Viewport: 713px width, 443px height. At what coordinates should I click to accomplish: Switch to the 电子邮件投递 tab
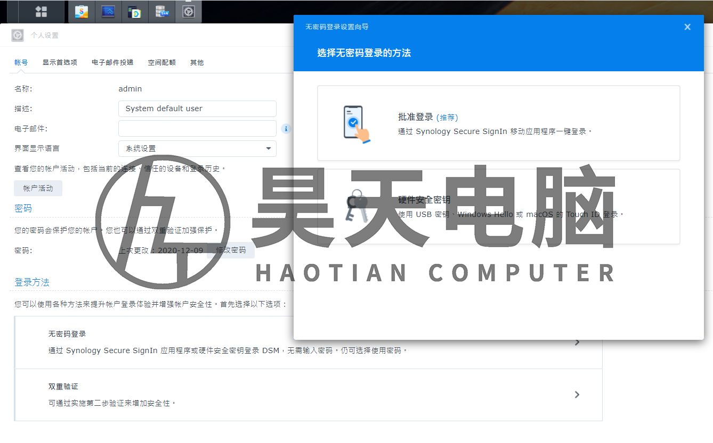click(x=112, y=62)
